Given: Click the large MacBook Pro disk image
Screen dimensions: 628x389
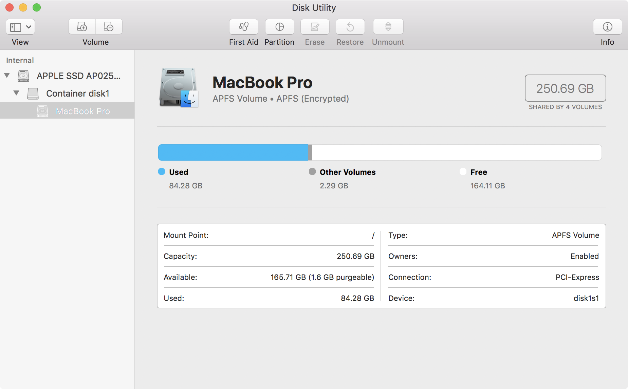Looking at the screenshot, I should point(179,87).
